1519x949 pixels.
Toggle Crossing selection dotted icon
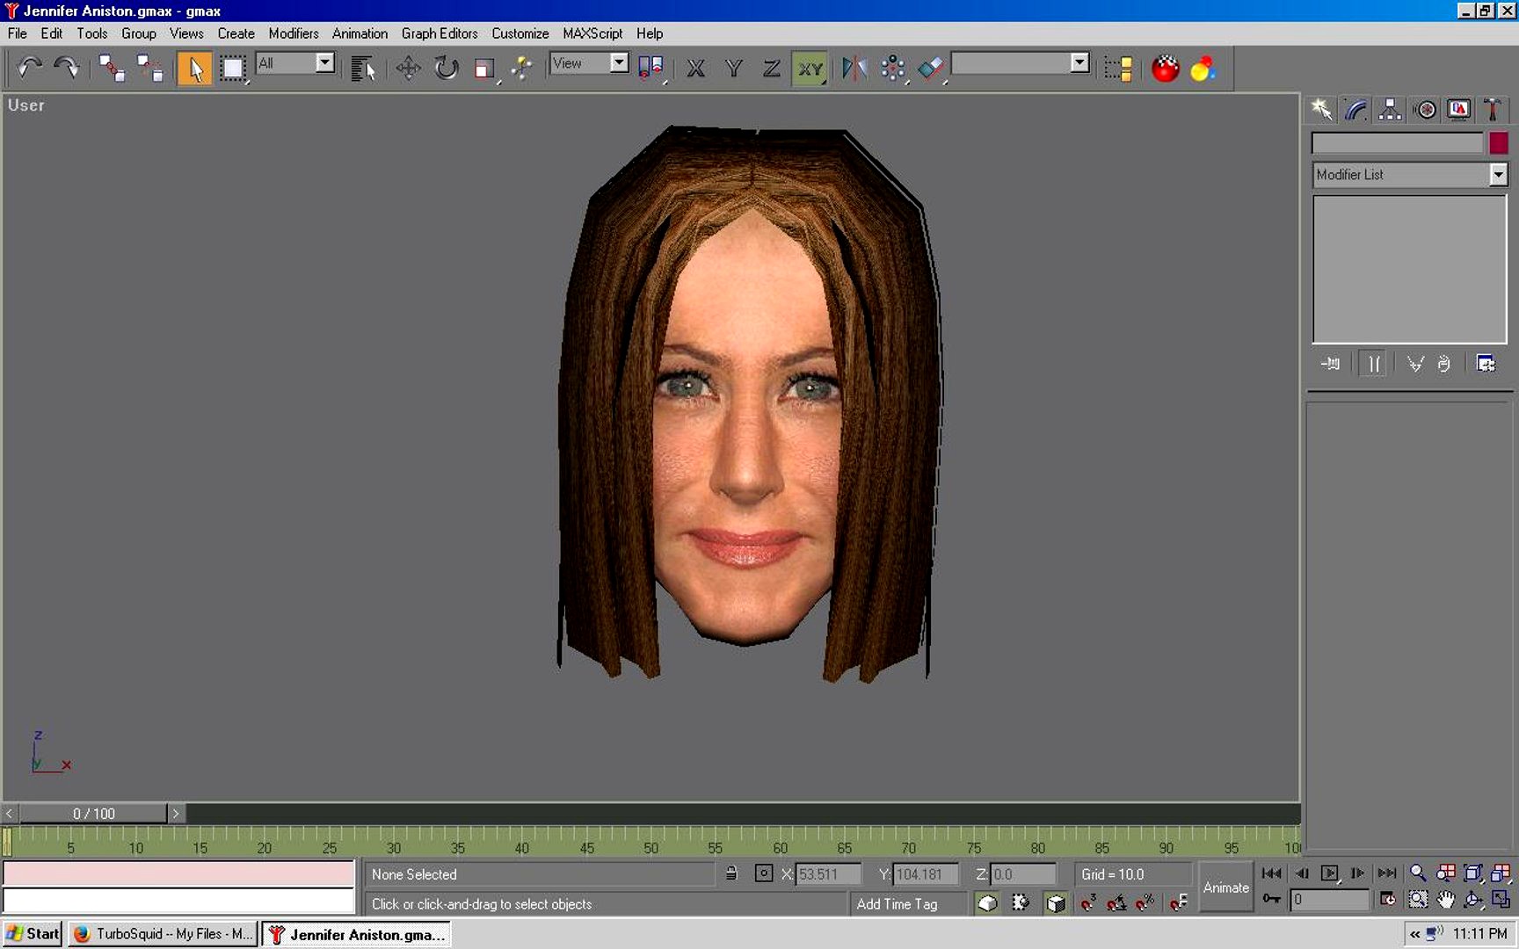(1021, 902)
